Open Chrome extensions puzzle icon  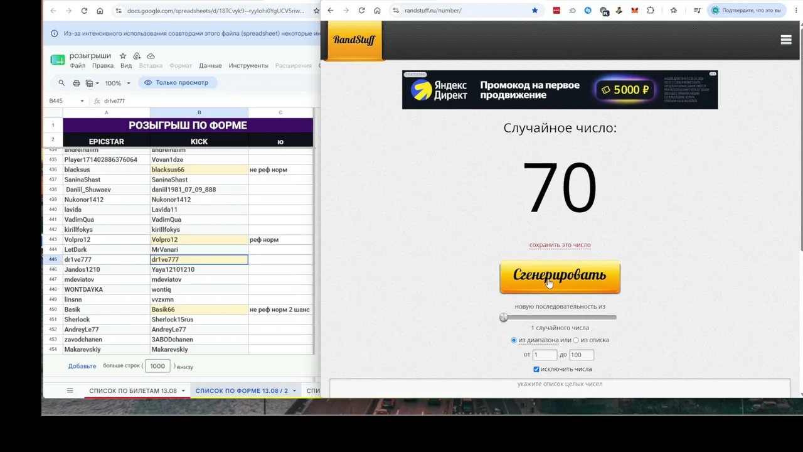[x=651, y=11]
